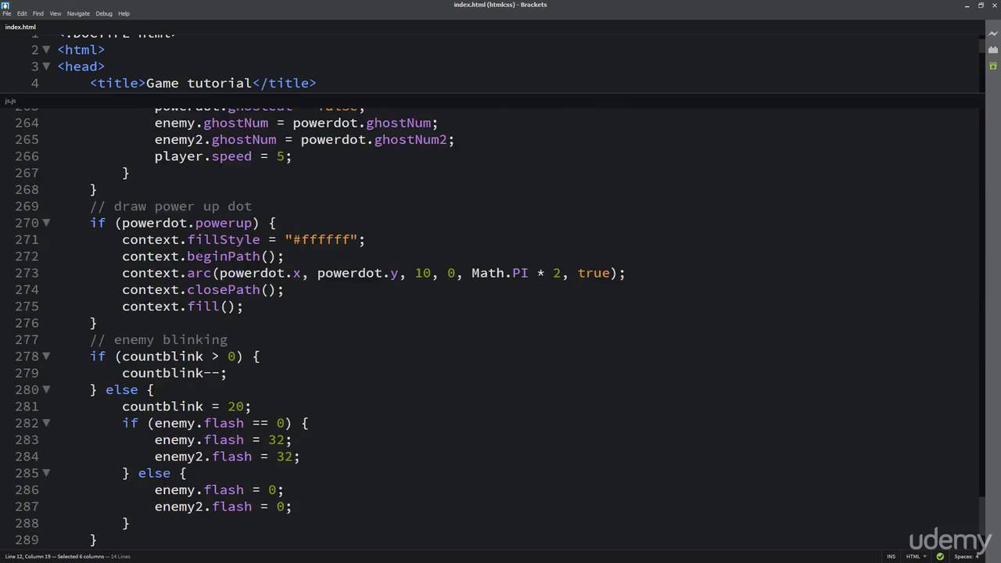Click the Brackets app icon in title bar

5,5
